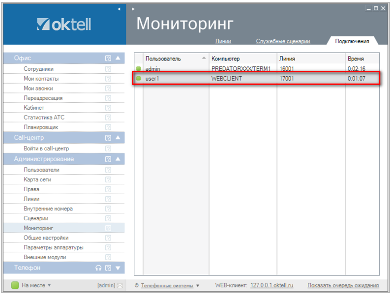
Task: Click the help icon next to Кабинет
Action: pyautogui.click(x=108, y=108)
